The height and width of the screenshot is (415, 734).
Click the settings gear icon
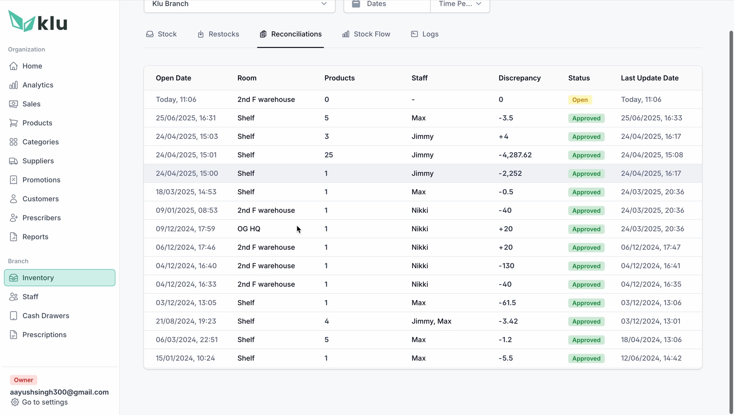point(15,402)
